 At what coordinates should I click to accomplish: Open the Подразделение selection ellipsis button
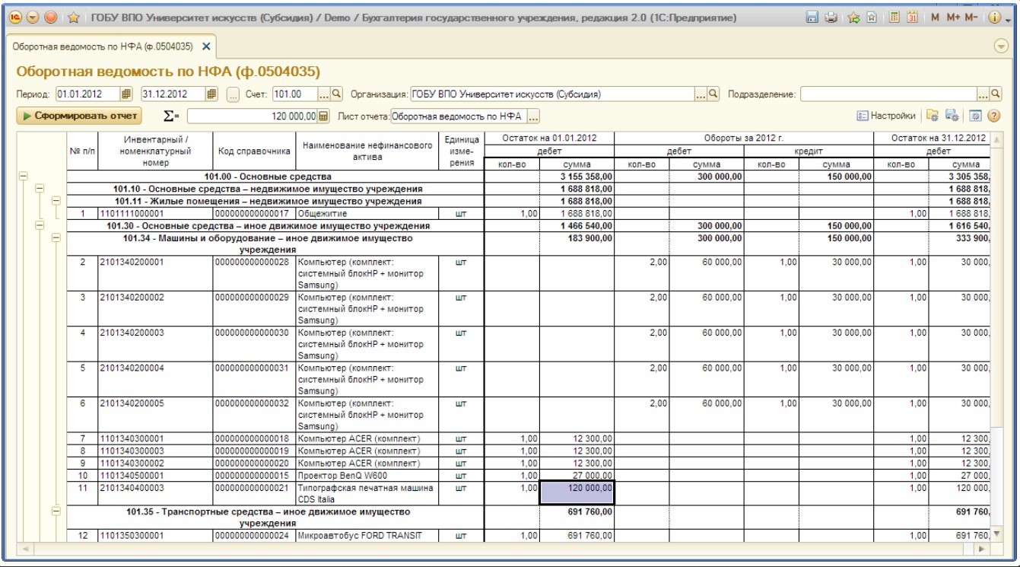click(x=983, y=94)
